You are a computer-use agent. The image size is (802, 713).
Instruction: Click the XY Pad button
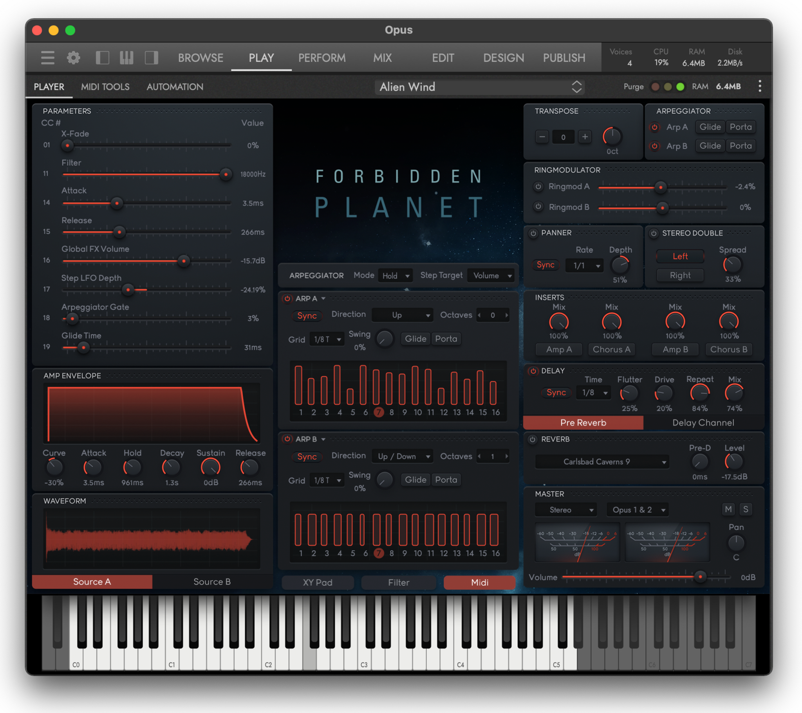pyautogui.click(x=318, y=582)
